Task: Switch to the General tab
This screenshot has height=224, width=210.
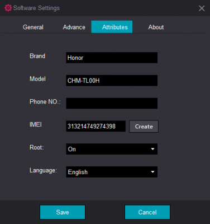Action: [33, 27]
